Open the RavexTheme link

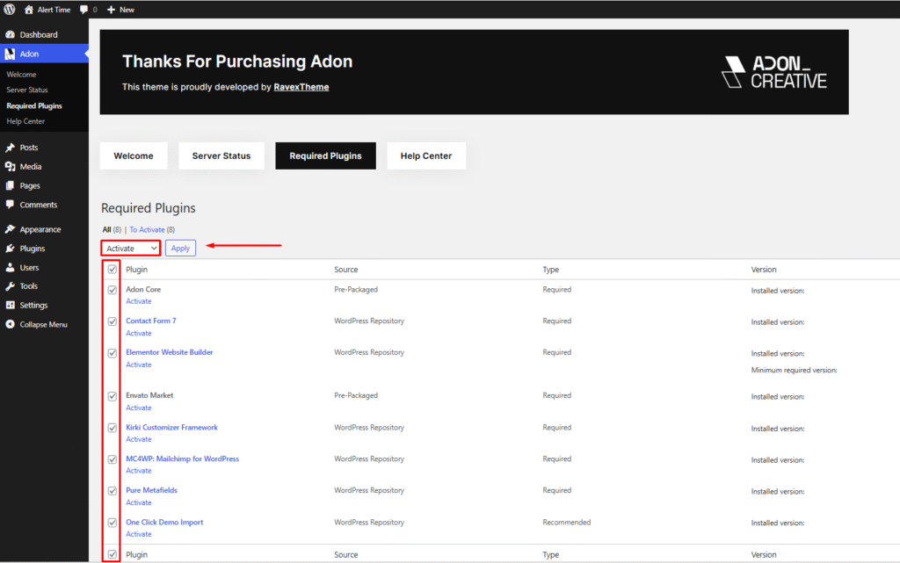(x=301, y=87)
